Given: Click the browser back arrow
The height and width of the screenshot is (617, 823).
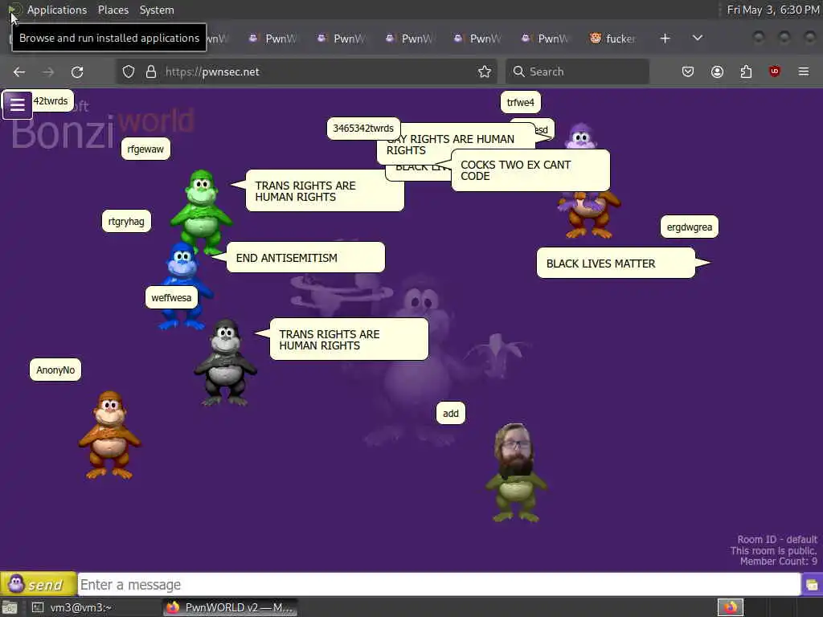Looking at the screenshot, I should tap(19, 72).
